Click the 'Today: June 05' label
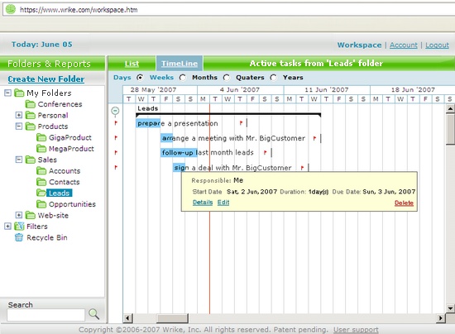Viewport: 455px width, 334px height. (42, 45)
